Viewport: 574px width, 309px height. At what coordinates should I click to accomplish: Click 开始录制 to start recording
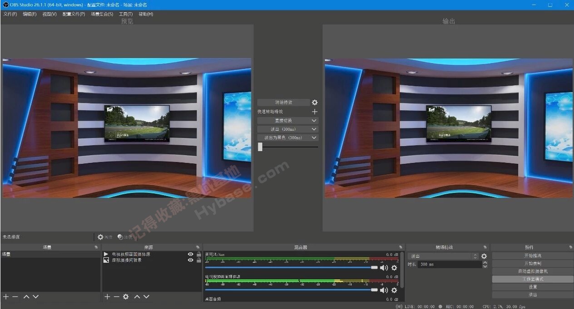tap(532, 263)
